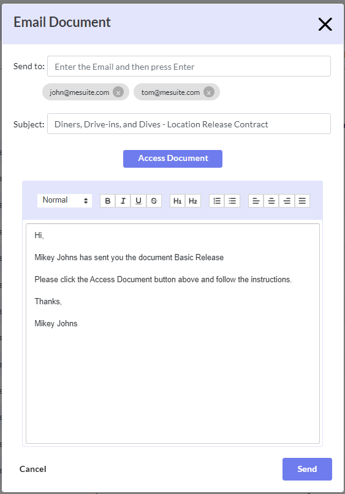The image size is (345, 494).
Task: Focus the Send to email field
Action: tap(189, 66)
